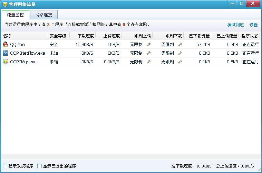Edit download limit wrench for QQ.exe

(180, 44)
